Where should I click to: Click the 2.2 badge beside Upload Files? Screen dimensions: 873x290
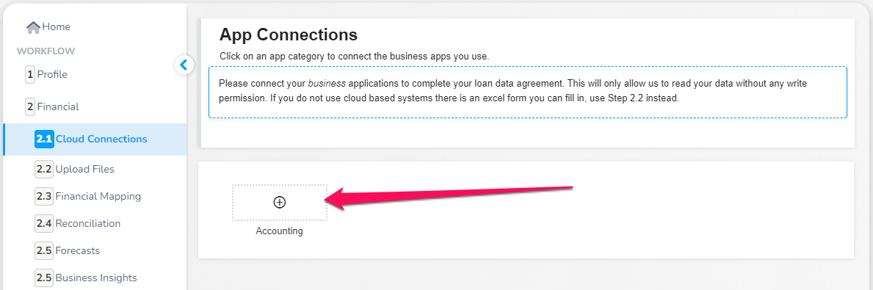(x=44, y=169)
